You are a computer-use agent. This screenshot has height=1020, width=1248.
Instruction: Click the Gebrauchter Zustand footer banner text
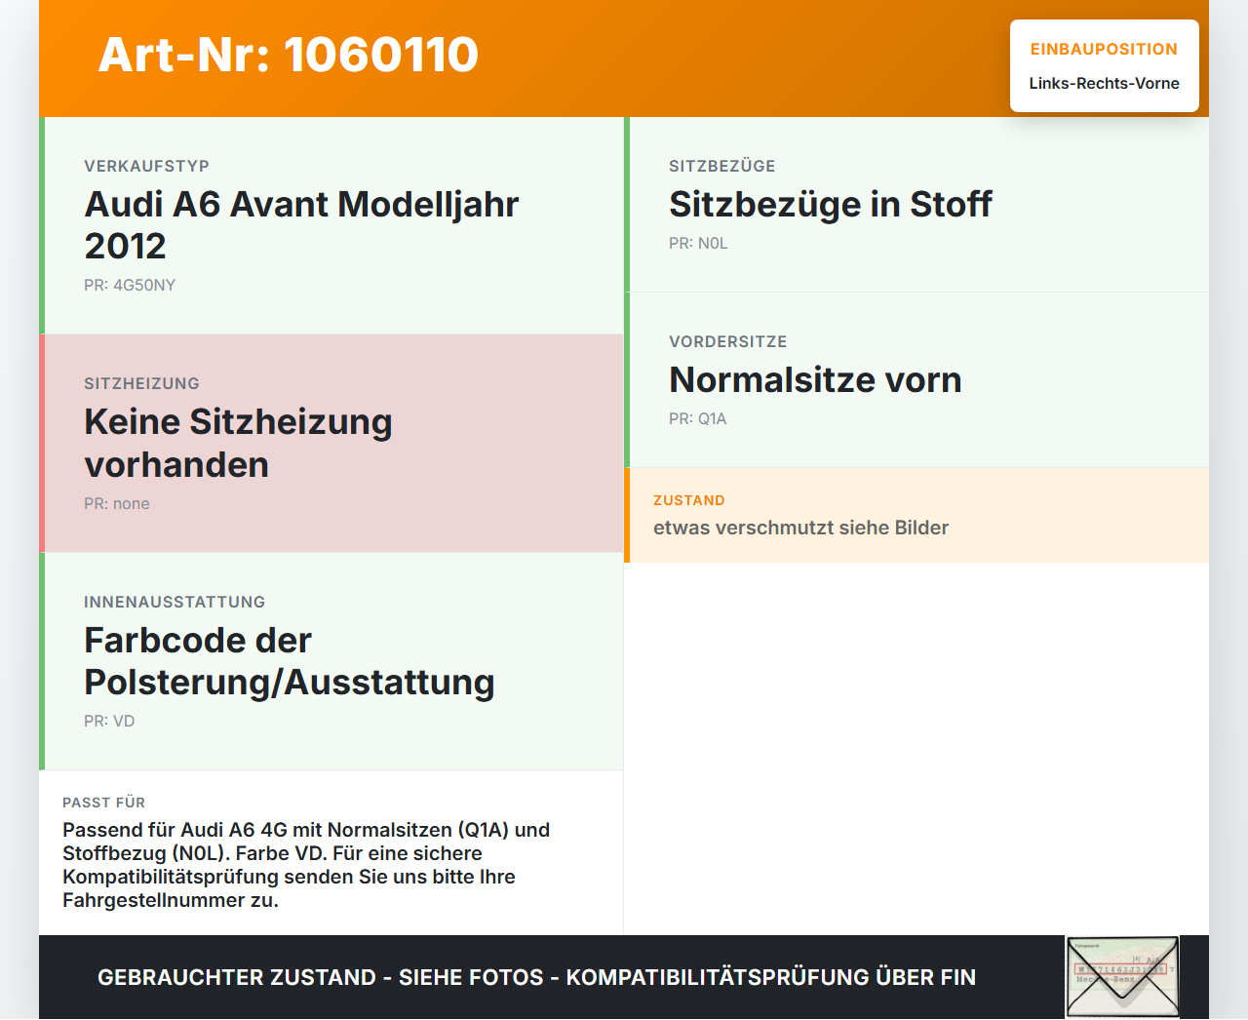[x=536, y=977]
